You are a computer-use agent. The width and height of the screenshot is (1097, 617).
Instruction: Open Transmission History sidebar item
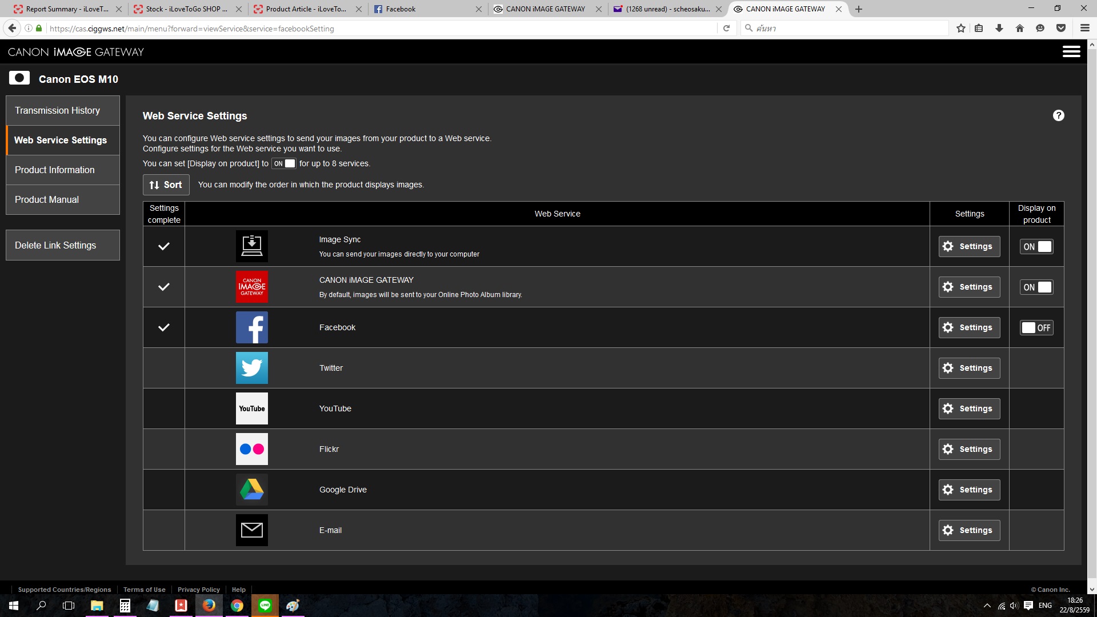tap(63, 110)
